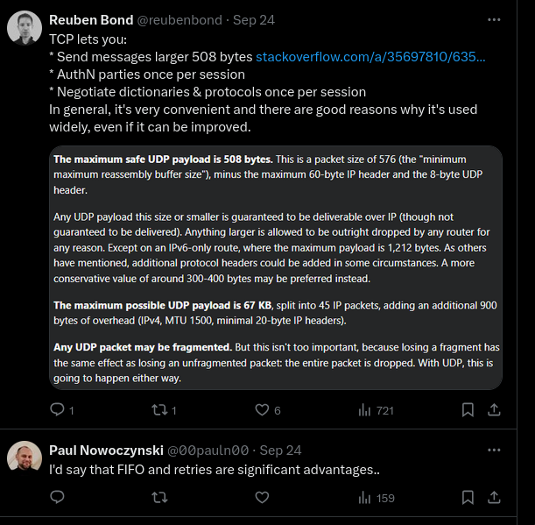Screen dimensions: 535x525
Task: View analytics for Paul Nowoczynski's reply
Action: (365, 497)
